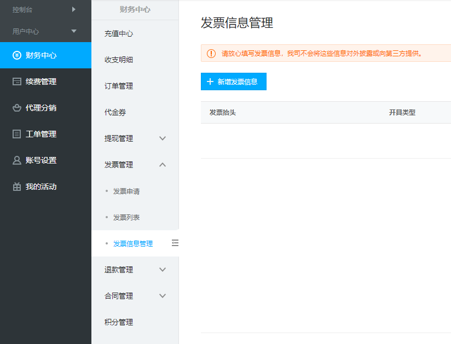The width and height of the screenshot is (451, 344).
Task: Click the orange warning icon in notice
Action: tap(211, 53)
